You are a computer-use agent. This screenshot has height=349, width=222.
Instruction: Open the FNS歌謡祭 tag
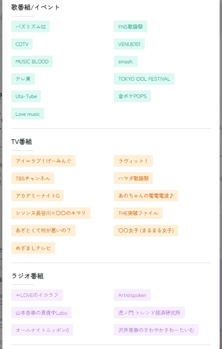130,27
